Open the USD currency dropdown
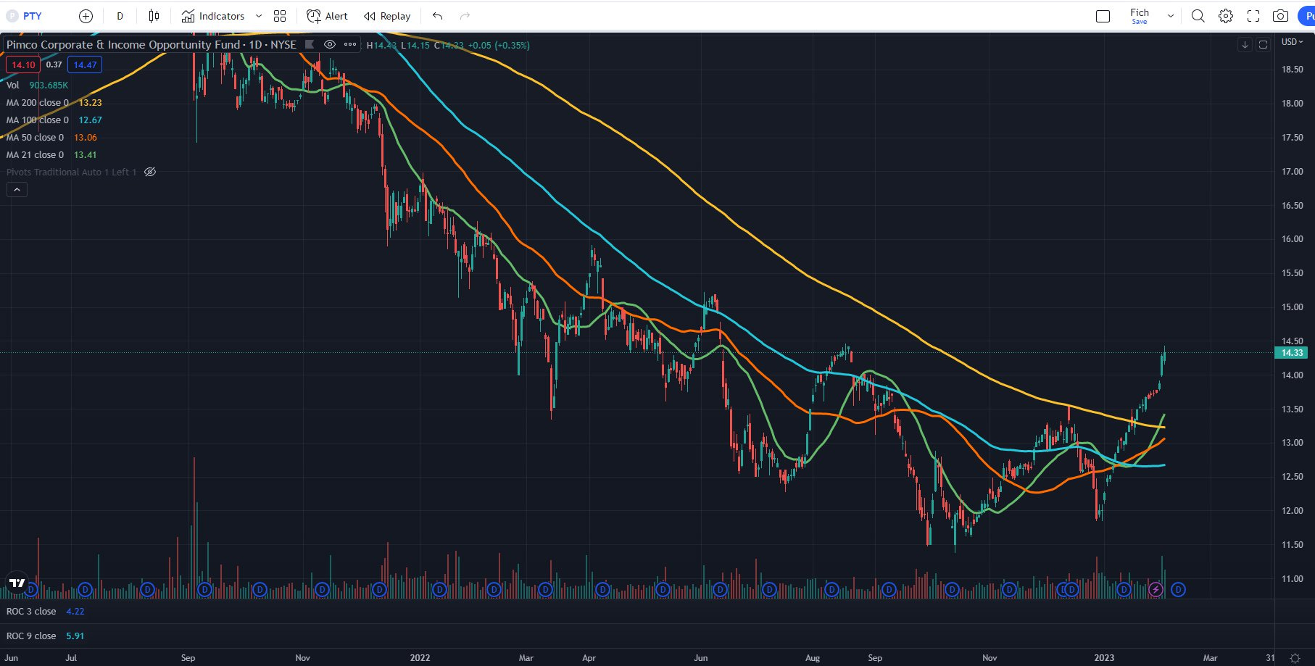 click(x=1292, y=42)
